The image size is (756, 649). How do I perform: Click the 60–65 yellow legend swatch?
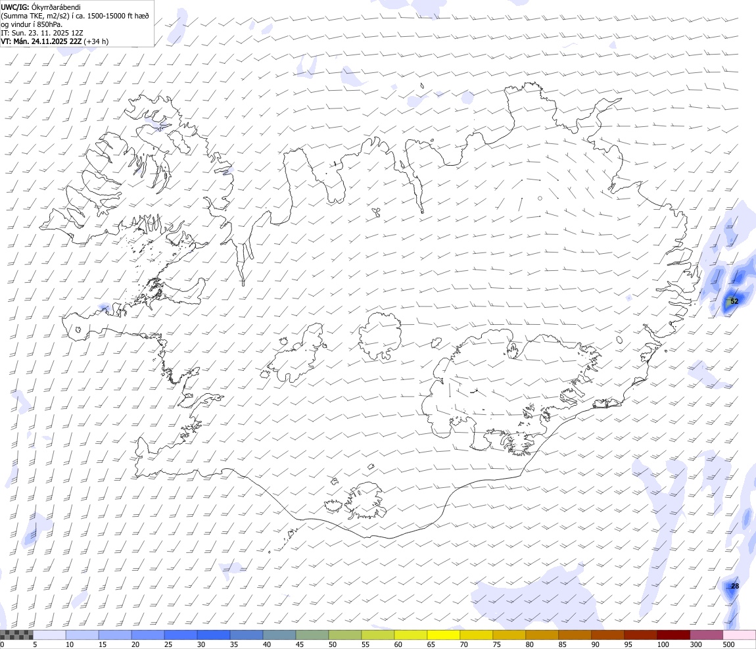[411, 635]
